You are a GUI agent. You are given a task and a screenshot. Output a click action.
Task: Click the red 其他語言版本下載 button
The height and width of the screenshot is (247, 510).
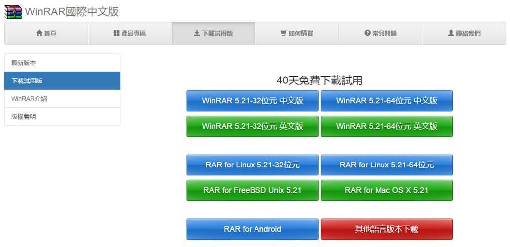(x=386, y=229)
